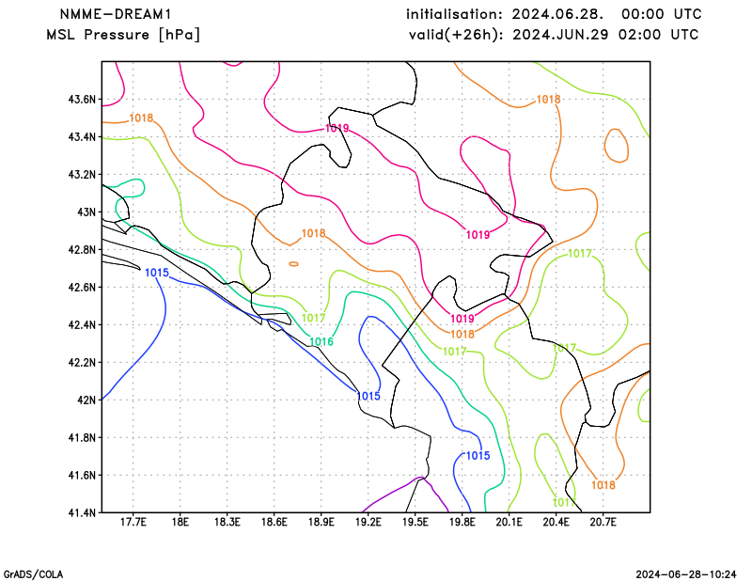752x581 pixels.
Task: Click the GrADS/COLA credit text
Action: click(x=33, y=574)
